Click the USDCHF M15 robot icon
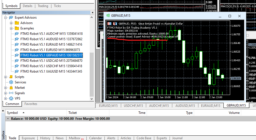The image size is (256, 140). (17, 66)
